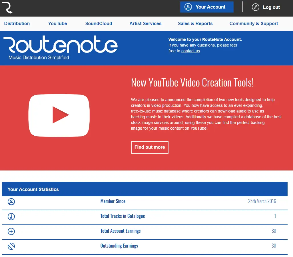This screenshot has height=257, width=293.
Task: Follow the contact us link
Action: click(x=190, y=51)
